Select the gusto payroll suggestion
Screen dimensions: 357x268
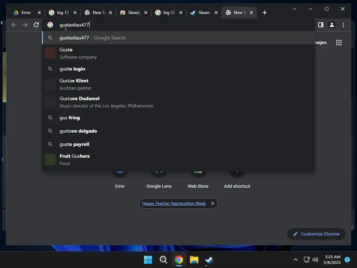178,144
